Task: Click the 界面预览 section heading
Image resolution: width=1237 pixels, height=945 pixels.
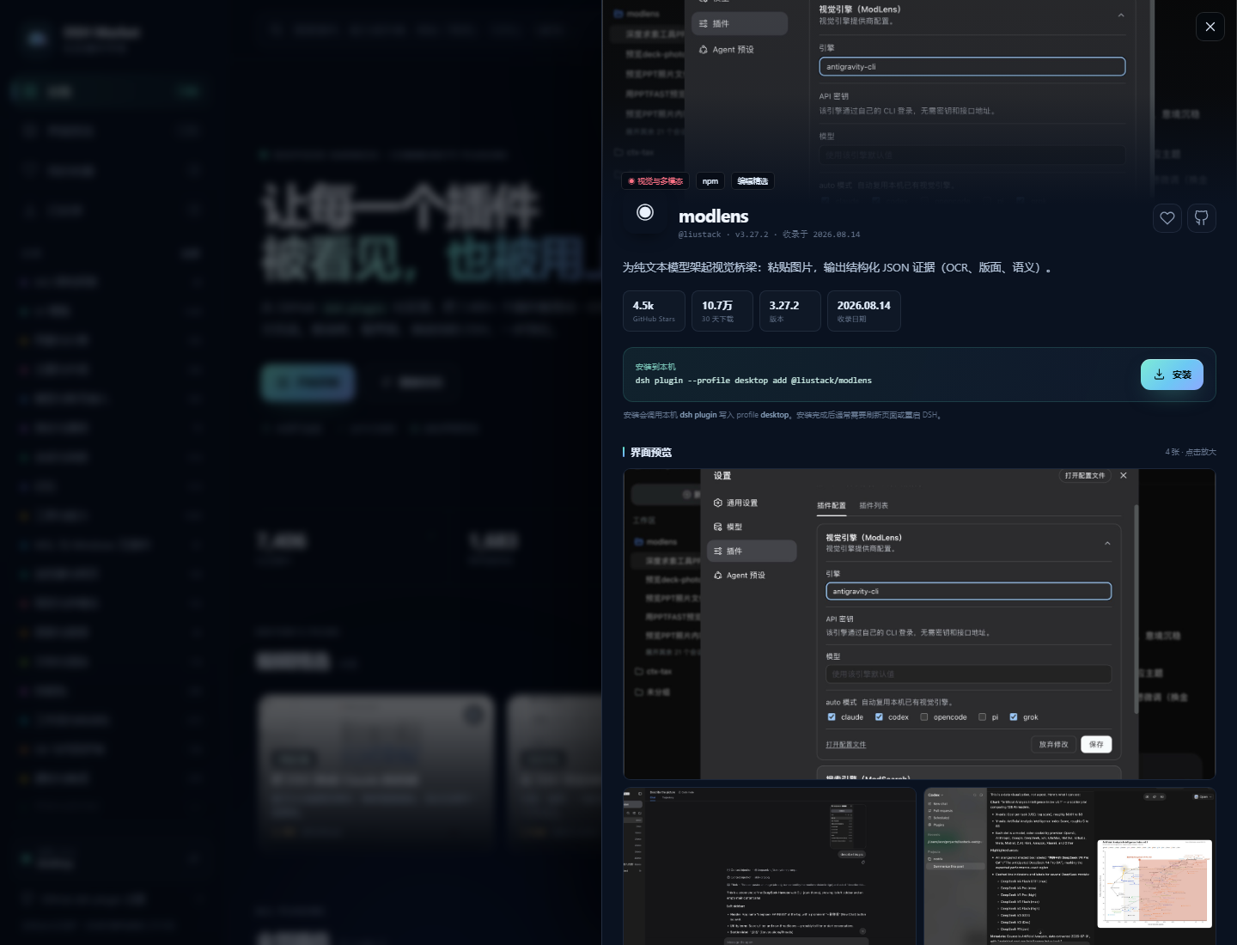Action: 651,453
